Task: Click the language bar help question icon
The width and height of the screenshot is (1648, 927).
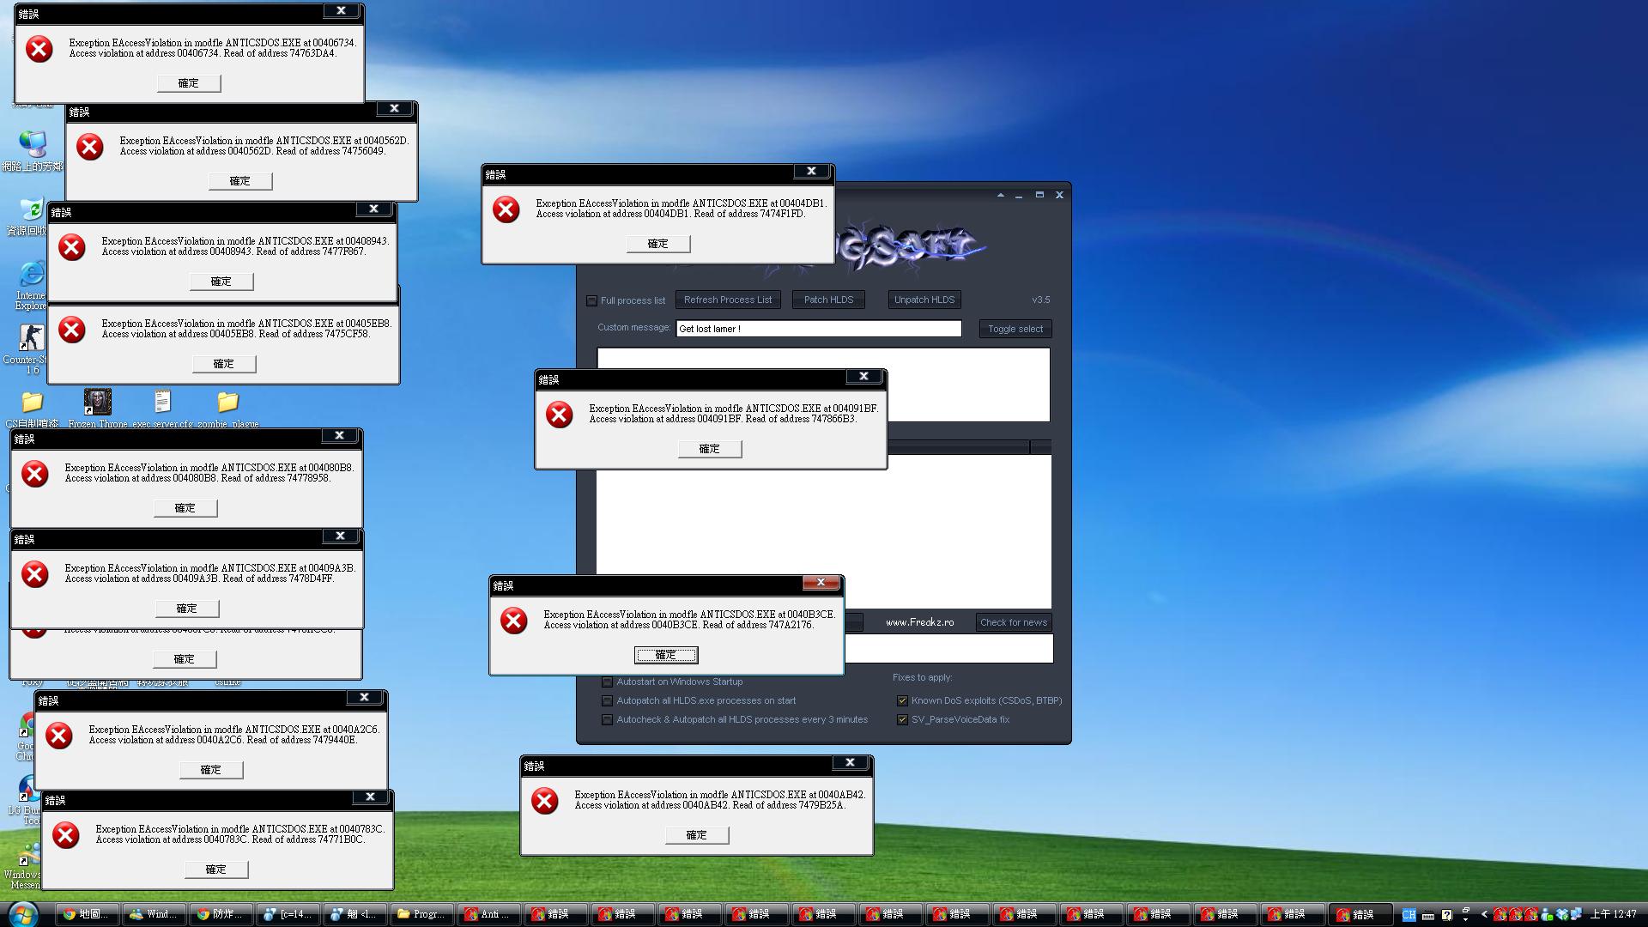Action: (x=1447, y=915)
